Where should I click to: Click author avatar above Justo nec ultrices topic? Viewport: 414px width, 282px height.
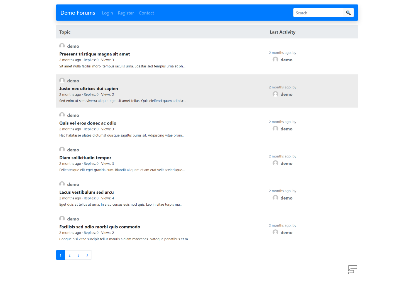coord(62,80)
